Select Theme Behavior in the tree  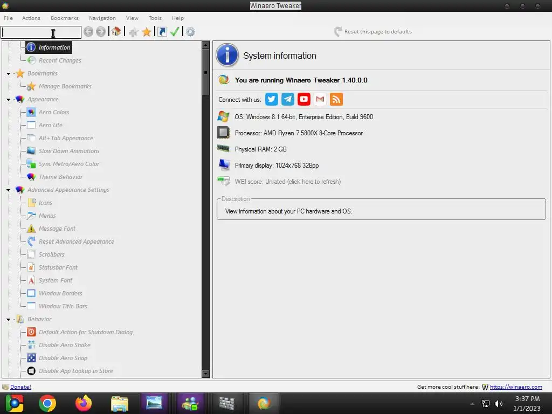60,177
